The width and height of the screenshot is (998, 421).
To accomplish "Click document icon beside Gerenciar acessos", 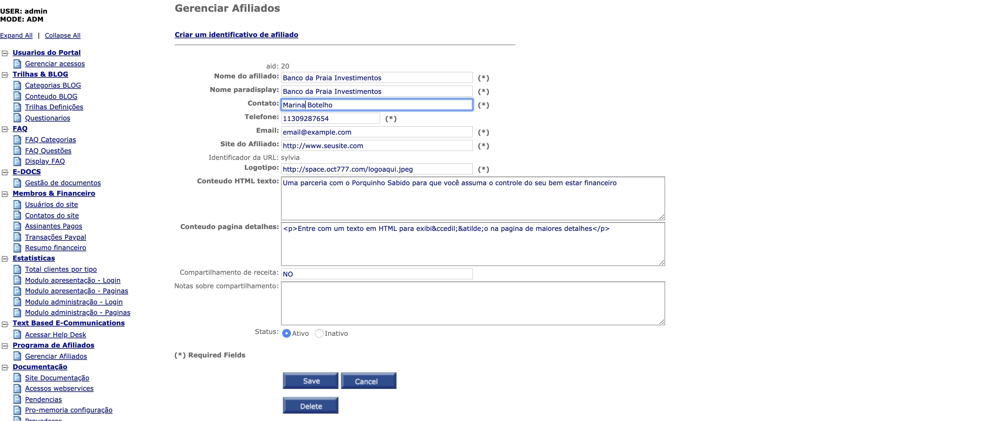I will click(x=17, y=64).
